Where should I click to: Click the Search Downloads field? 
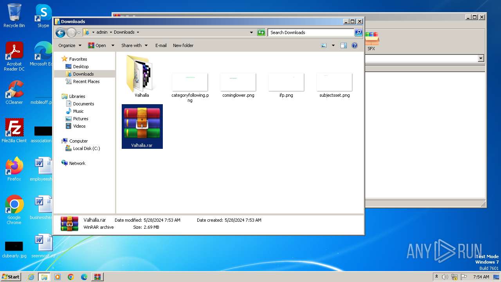(x=311, y=33)
